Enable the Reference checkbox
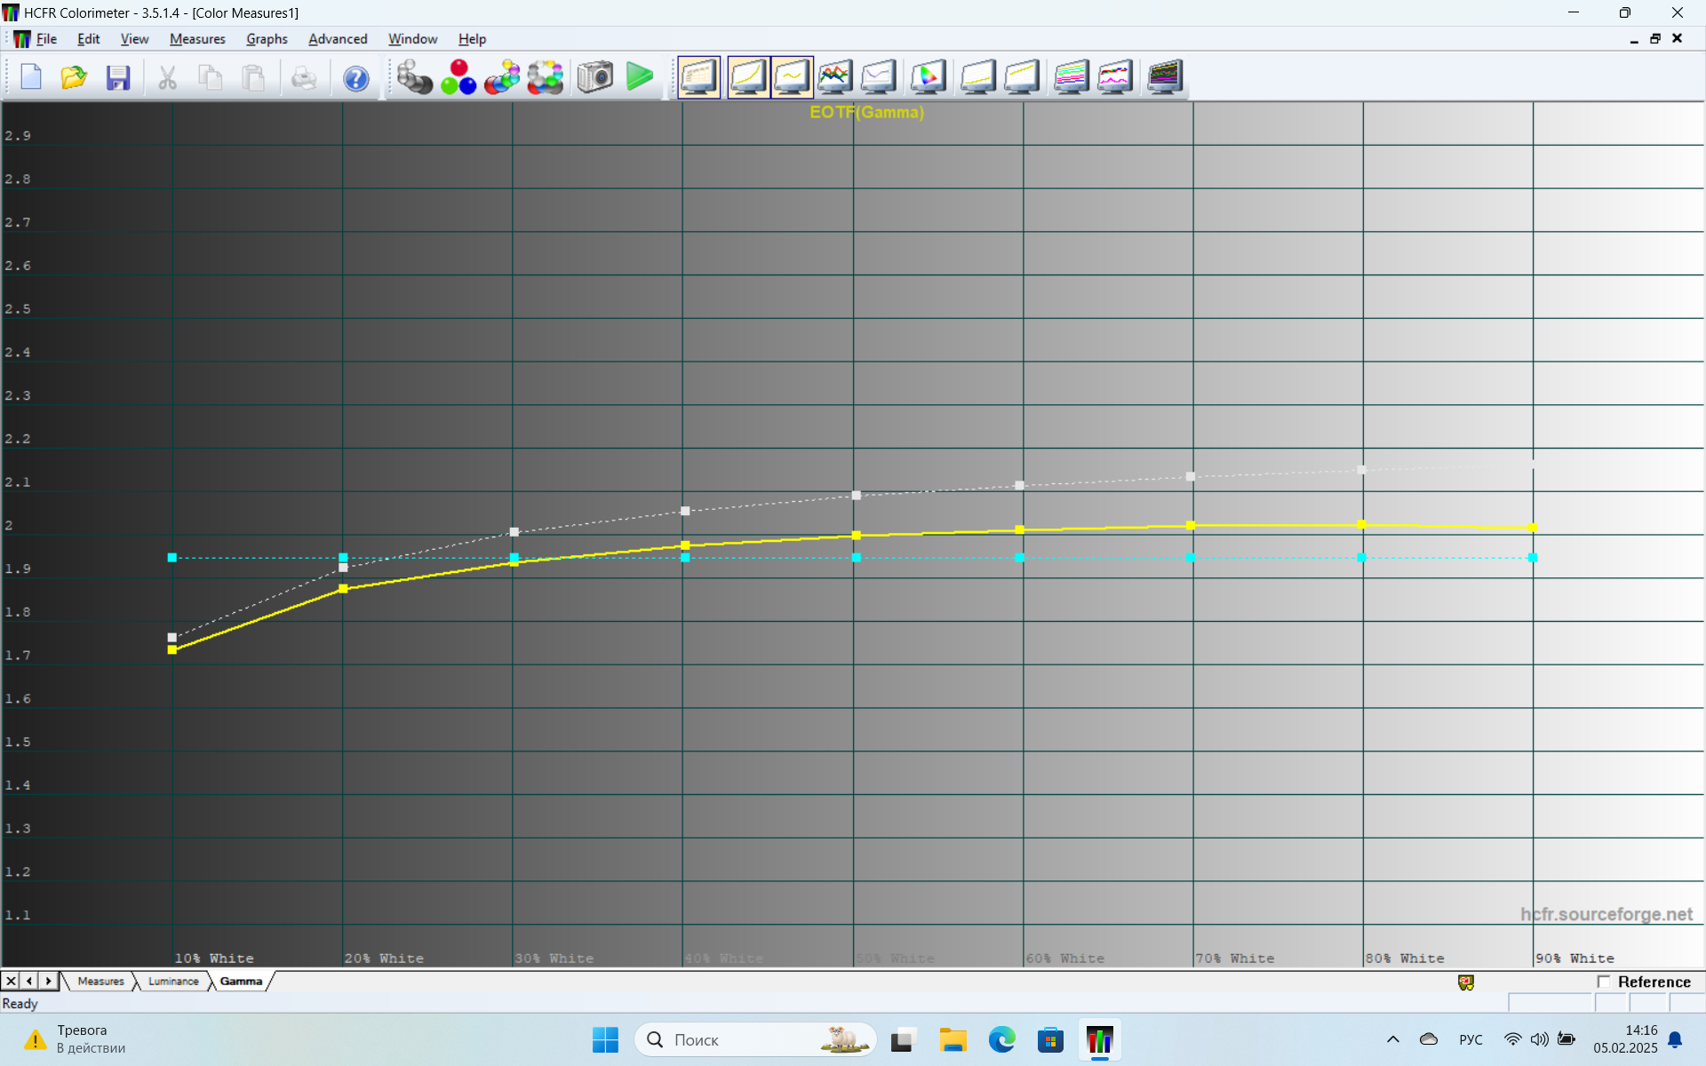1706x1066 pixels. (1604, 982)
